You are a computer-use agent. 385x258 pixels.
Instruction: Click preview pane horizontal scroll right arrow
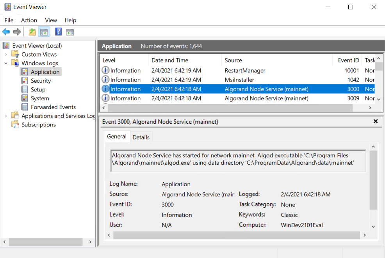click(365, 235)
